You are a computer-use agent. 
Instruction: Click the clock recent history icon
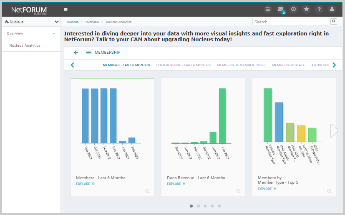tap(293, 9)
